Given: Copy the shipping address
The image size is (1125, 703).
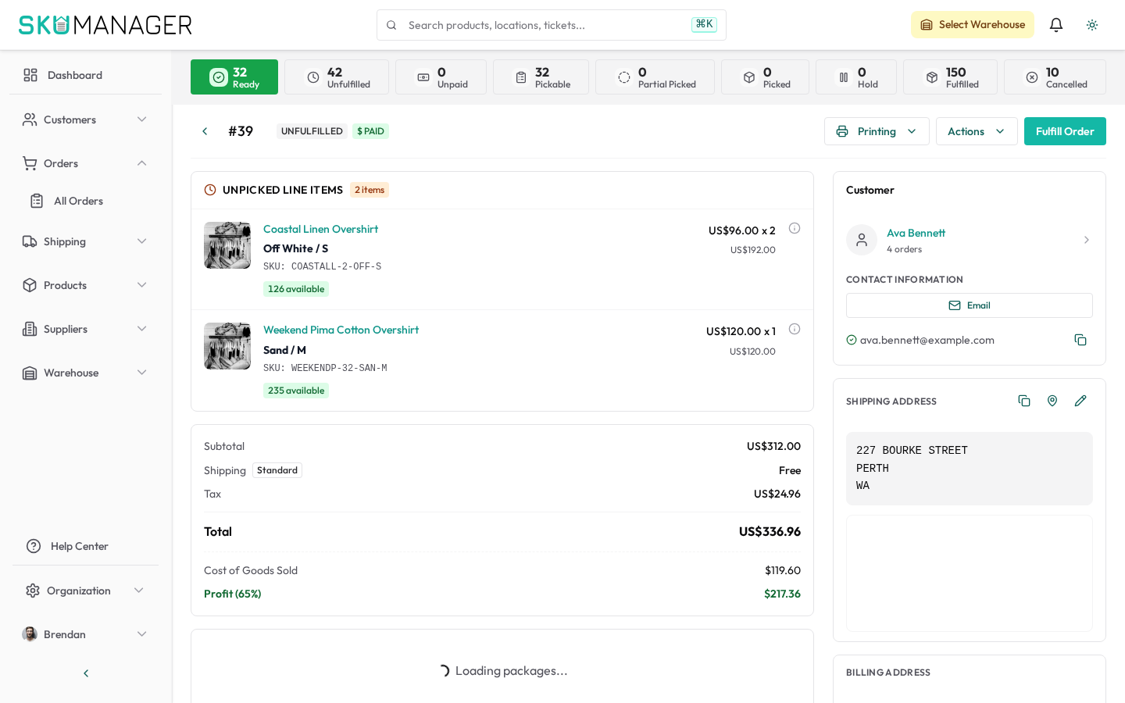Looking at the screenshot, I should coord(1024,401).
